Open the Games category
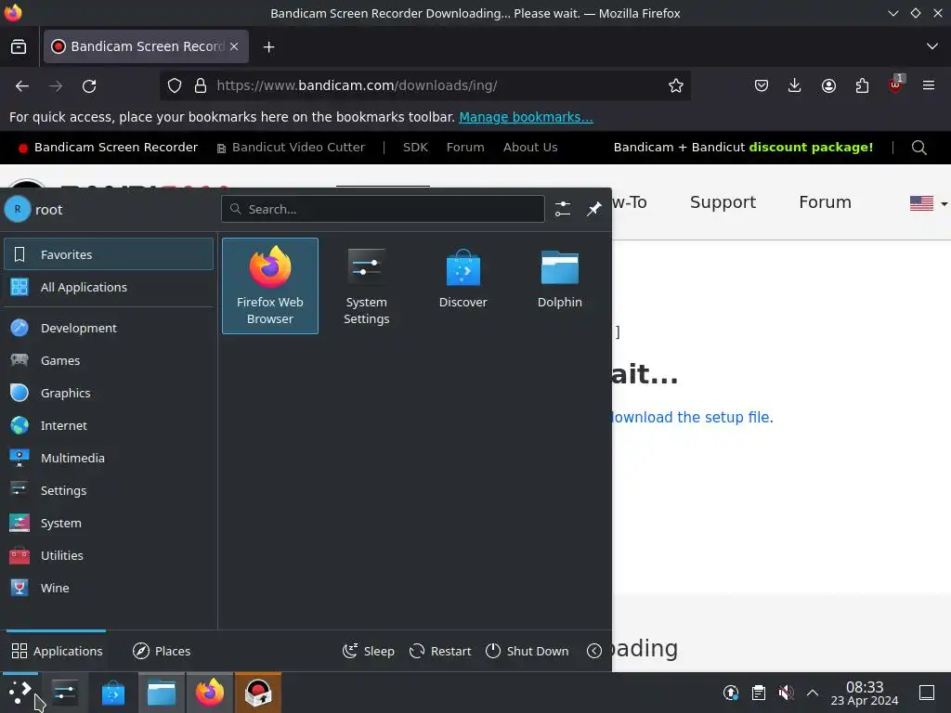The width and height of the screenshot is (951, 713). (109, 360)
